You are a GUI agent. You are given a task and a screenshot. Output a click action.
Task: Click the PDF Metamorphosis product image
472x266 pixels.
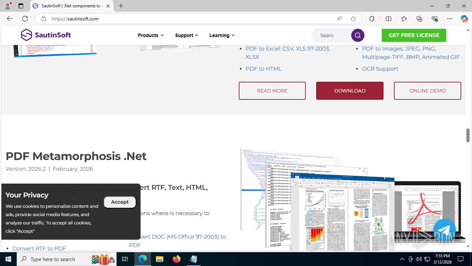pos(353,200)
